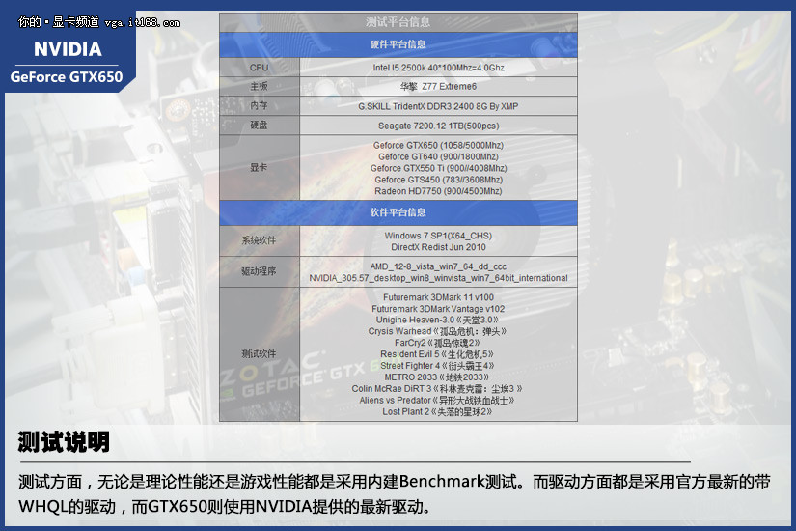This screenshot has height=531, width=796.
Task: Click 'Geforce GTX650 (1058/5000Mhz)' line
Action: [x=439, y=146]
